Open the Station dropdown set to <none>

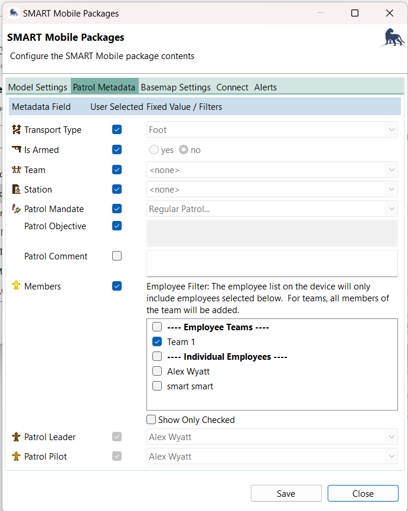[x=391, y=189]
